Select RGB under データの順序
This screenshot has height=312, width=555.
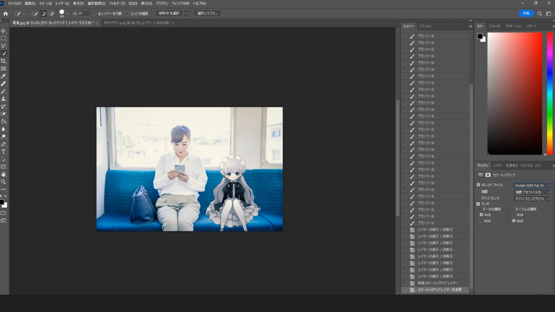[x=481, y=214]
